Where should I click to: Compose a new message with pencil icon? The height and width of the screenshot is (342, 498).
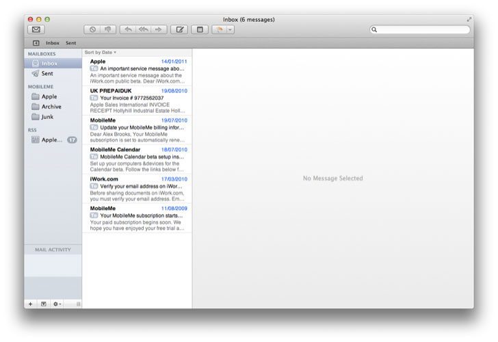click(x=179, y=29)
